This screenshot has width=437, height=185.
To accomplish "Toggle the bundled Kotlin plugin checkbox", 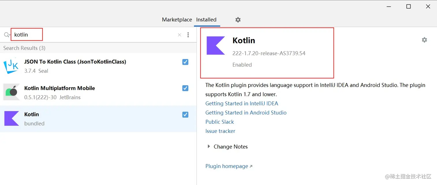I will (185, 115).
